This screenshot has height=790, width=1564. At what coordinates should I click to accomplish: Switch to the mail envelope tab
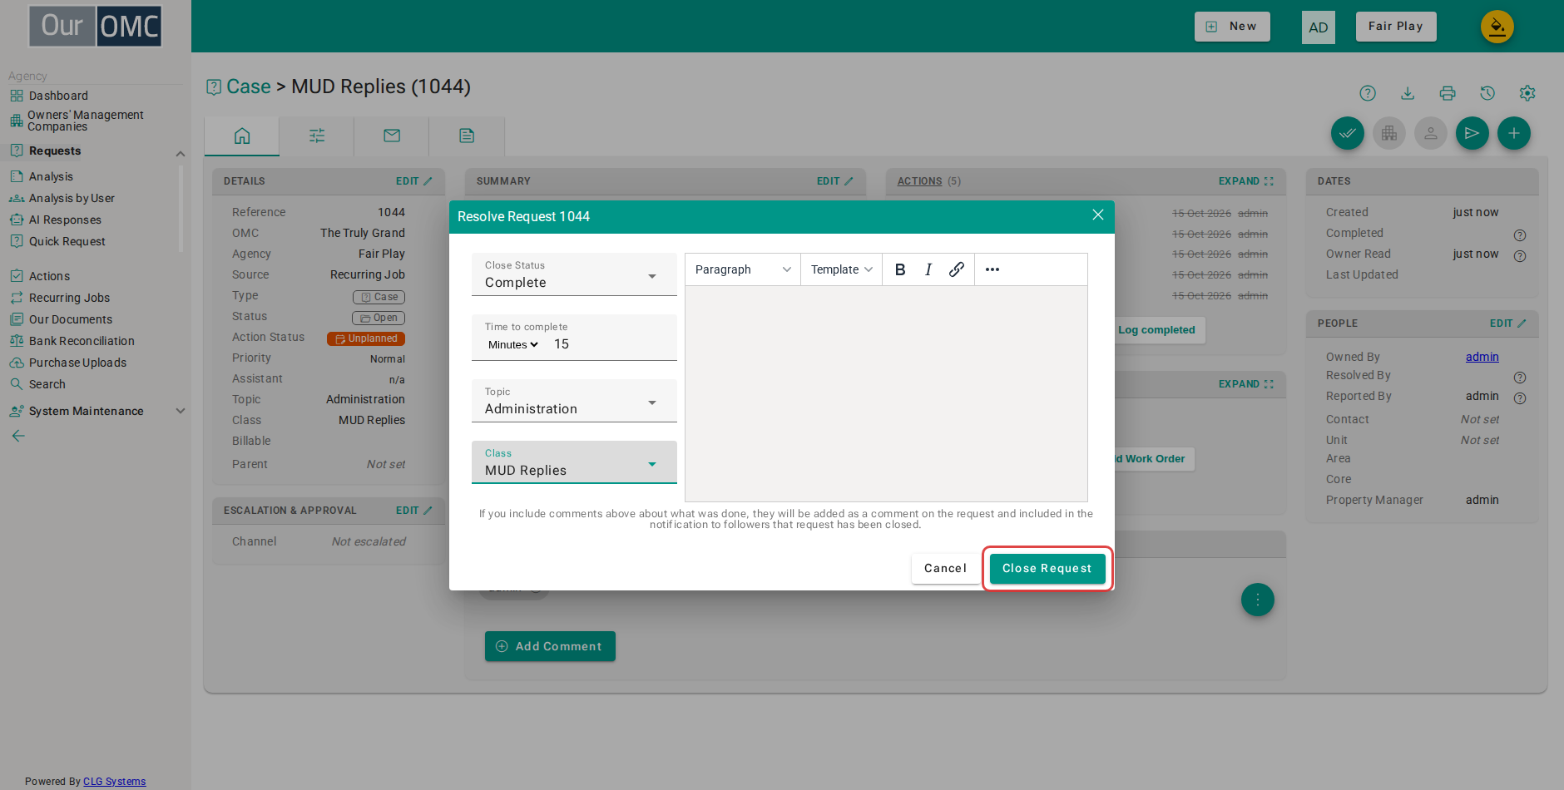[x=392, y=136]
